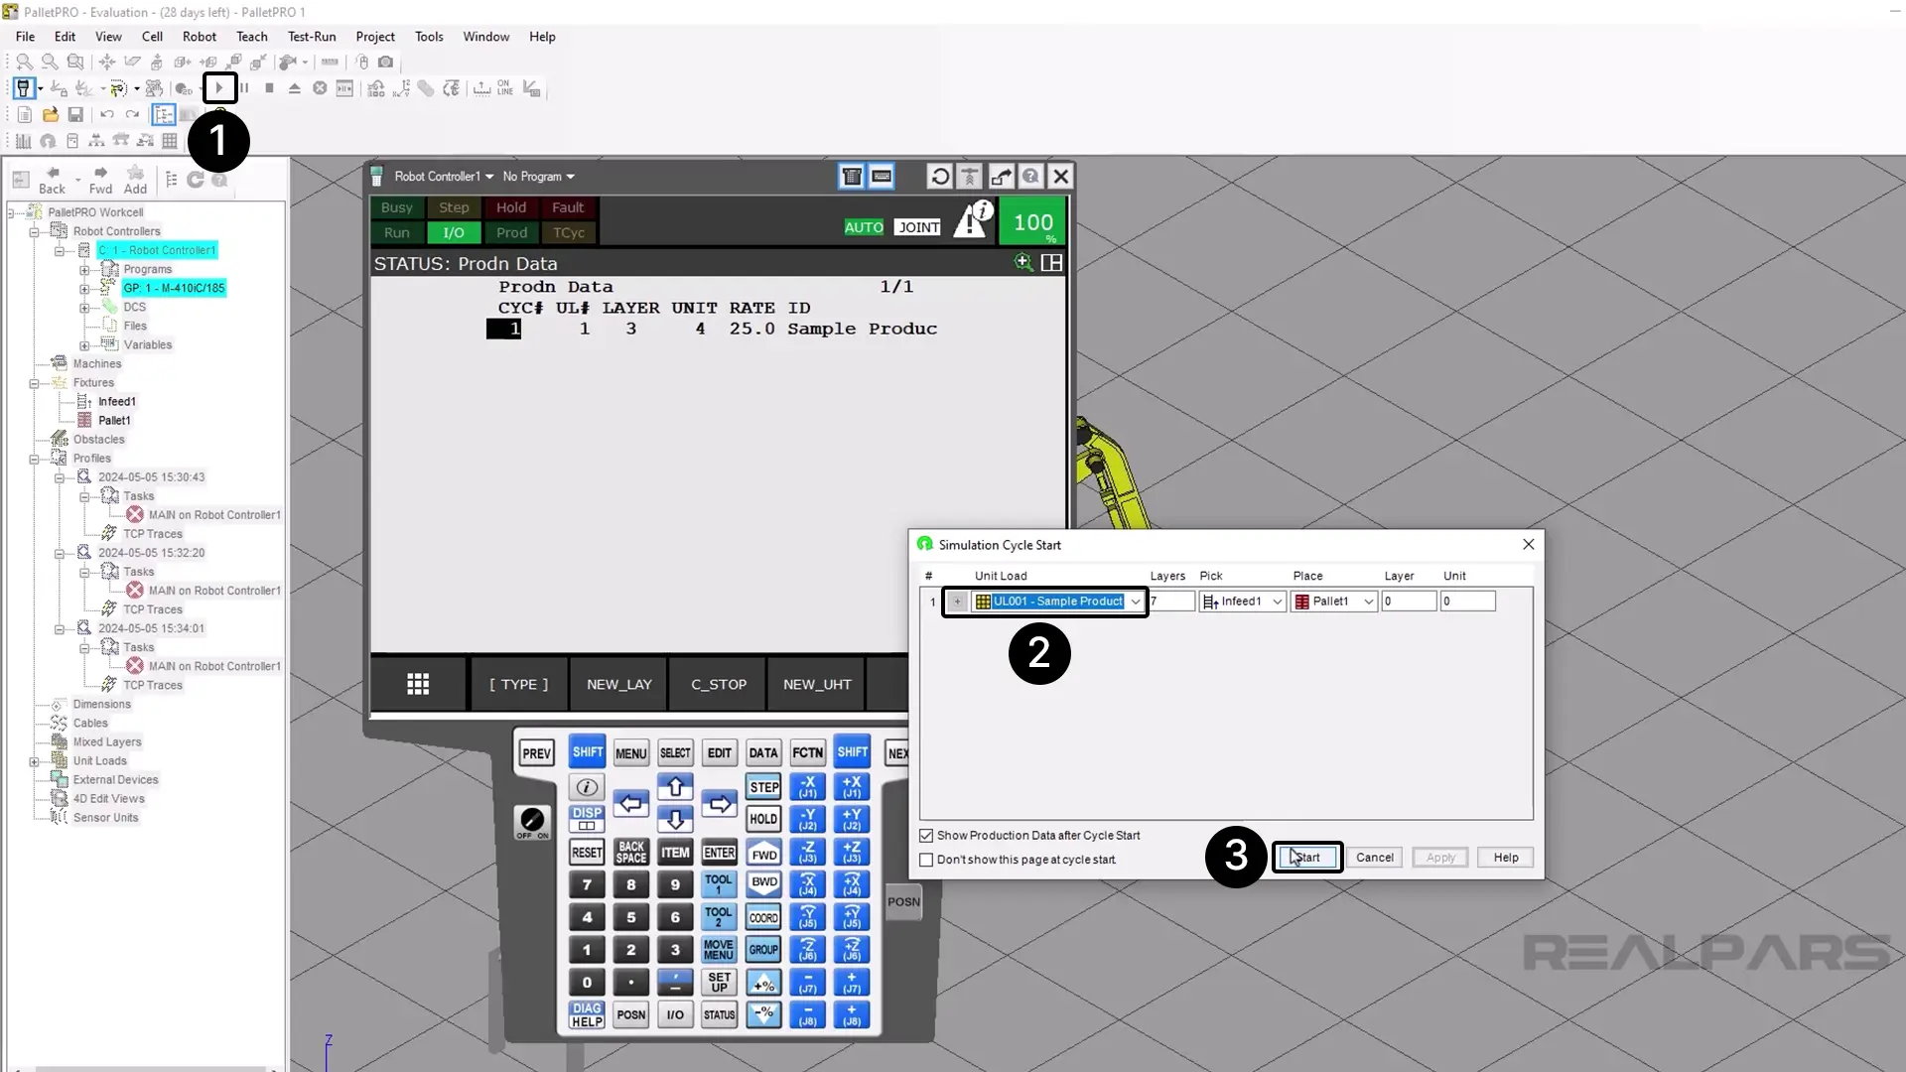Collapse the Fixtures tree node
Screen dimensions: 1906x1072
pos(34,383)
